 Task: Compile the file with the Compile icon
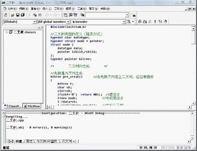[139, 22]
